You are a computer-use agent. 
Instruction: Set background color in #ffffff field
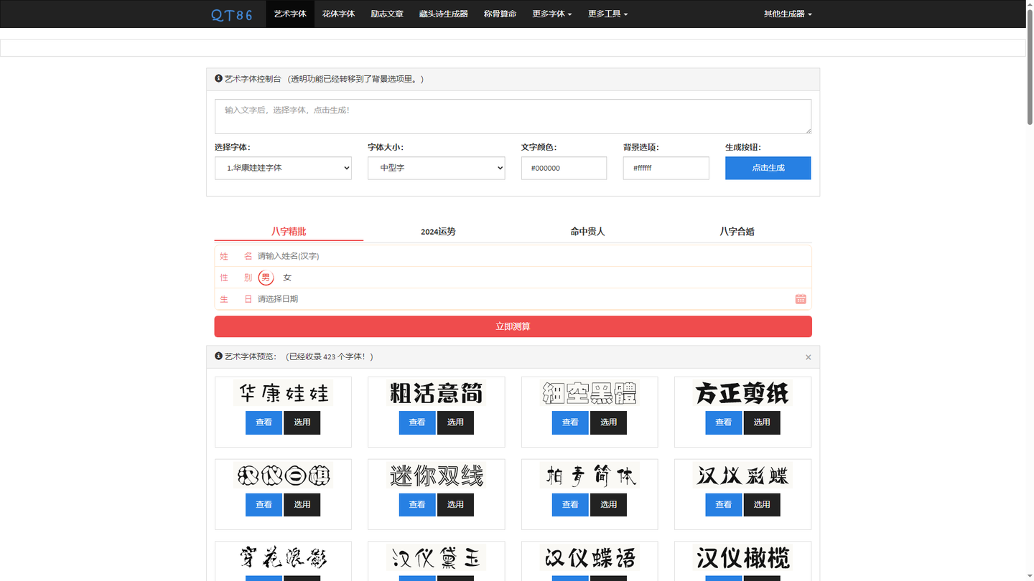click(666, 168)
